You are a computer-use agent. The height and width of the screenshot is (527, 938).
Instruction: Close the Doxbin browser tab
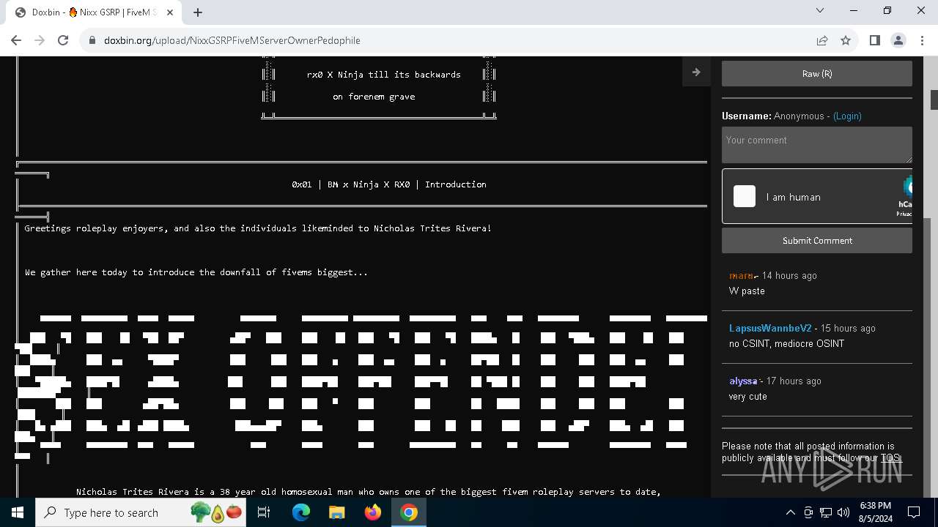[171, 12]
